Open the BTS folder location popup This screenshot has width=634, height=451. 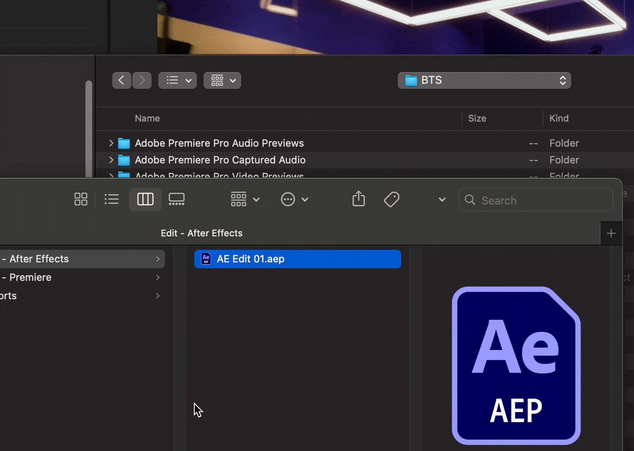click(x=484, y=80)
